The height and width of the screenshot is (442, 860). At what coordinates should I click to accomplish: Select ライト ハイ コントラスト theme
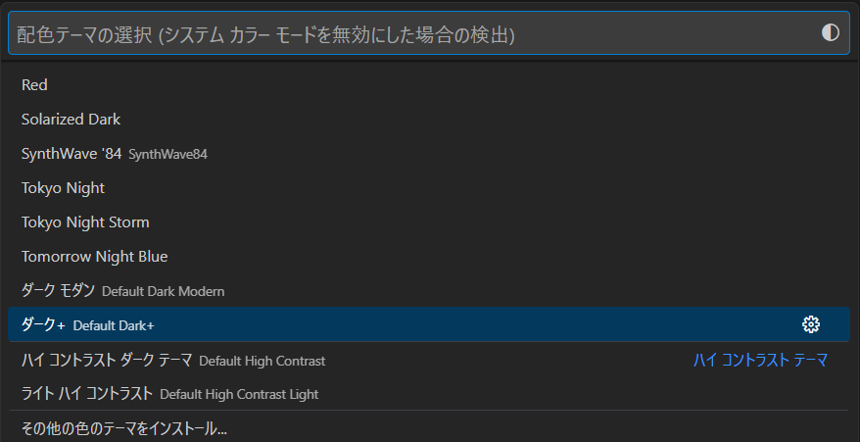(x=87, y=394)
